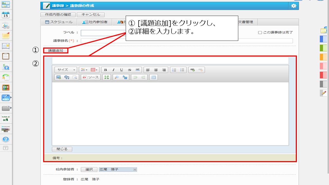Viewport: 329px width, 185px height.
Task: Open the サイズ font size dropdown
Action: tap(66, 70)
